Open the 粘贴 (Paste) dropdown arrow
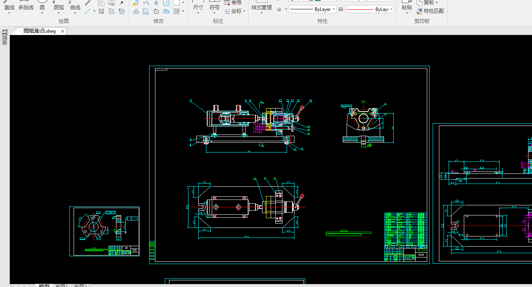 (407, 13)
